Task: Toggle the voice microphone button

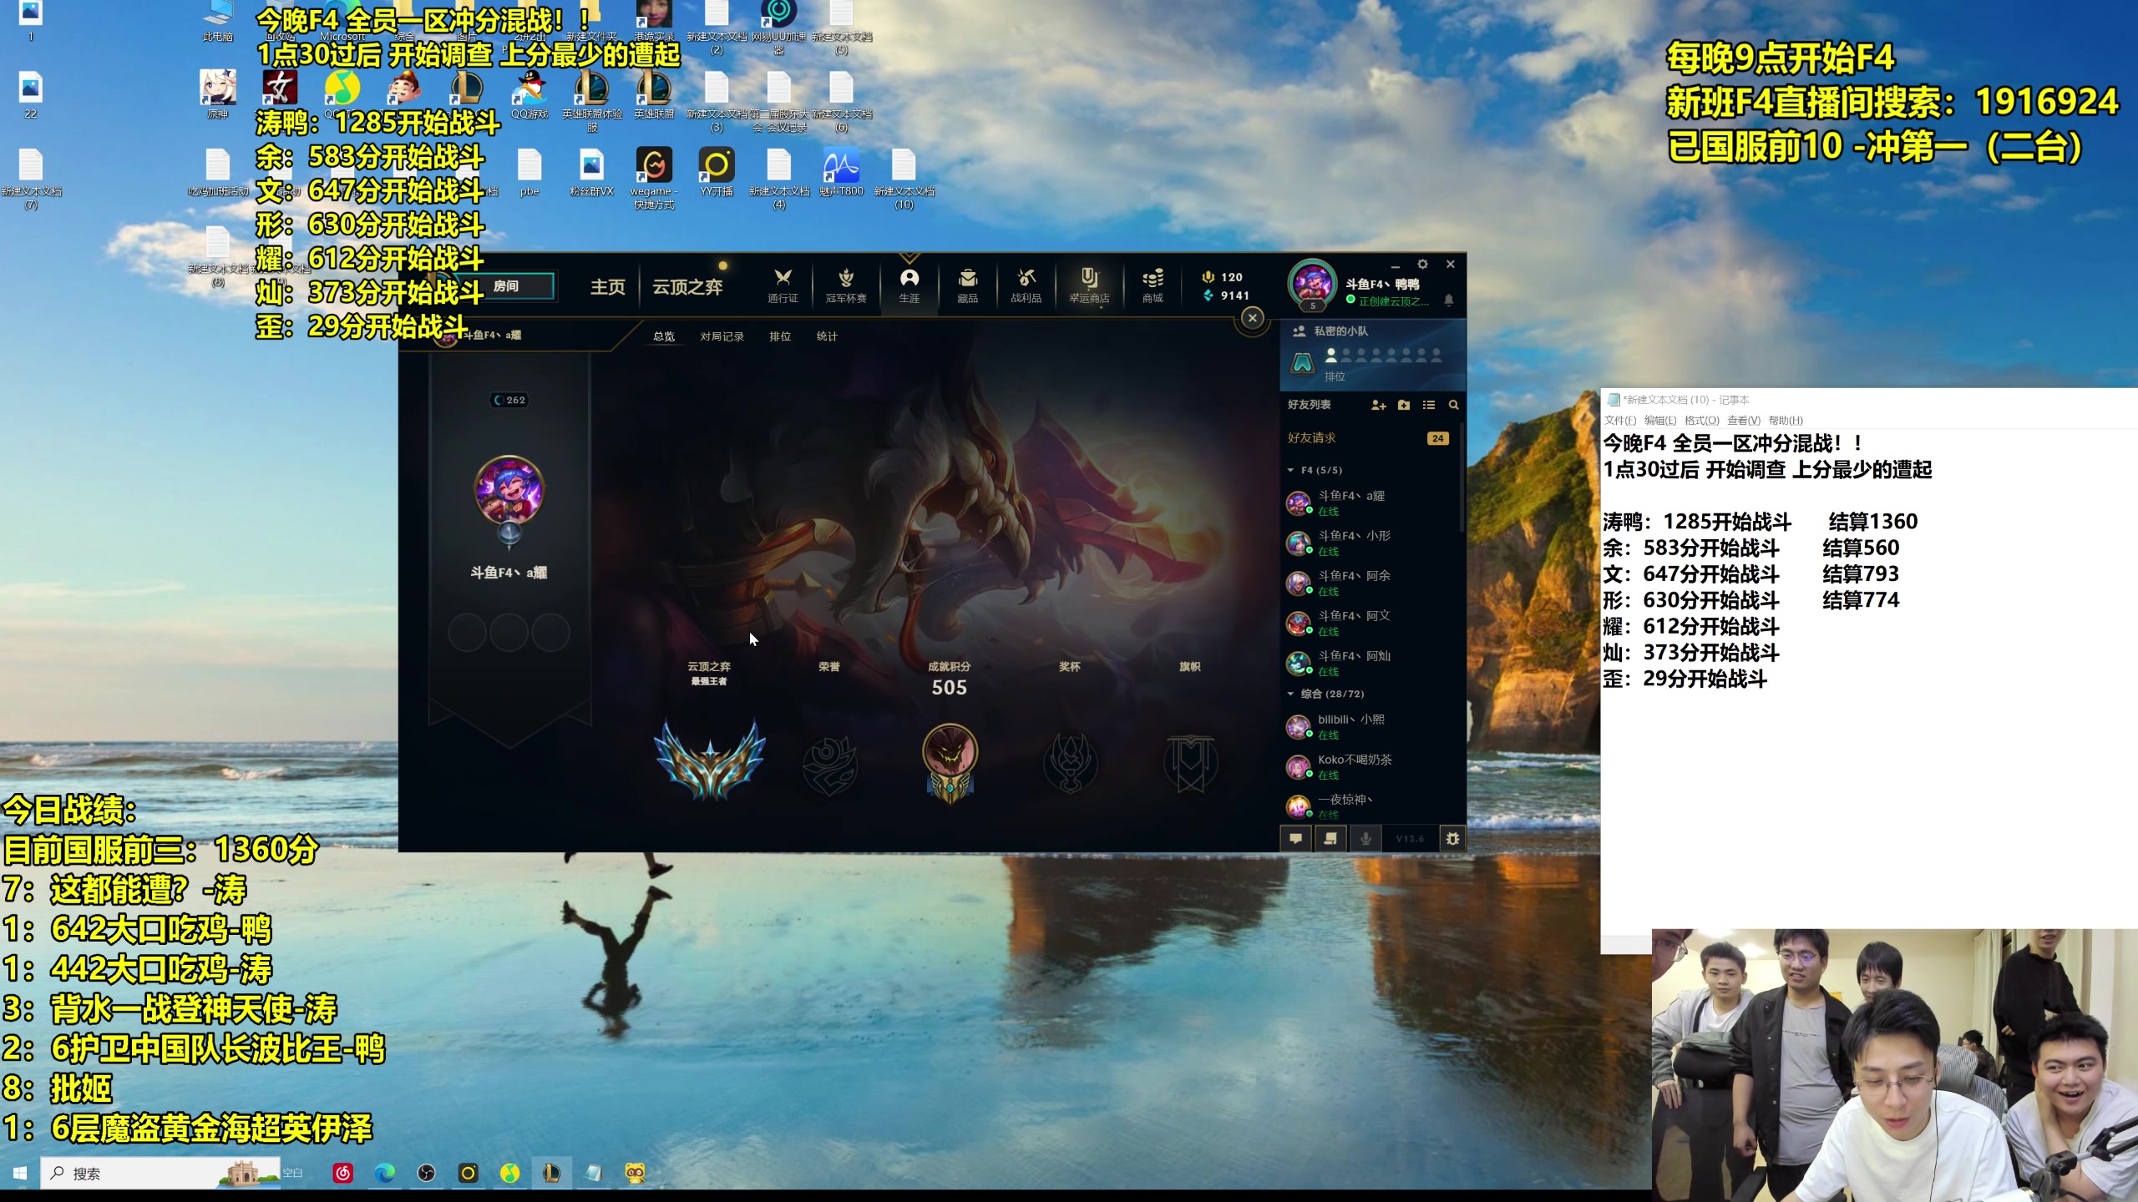Action: [1365, 839]
